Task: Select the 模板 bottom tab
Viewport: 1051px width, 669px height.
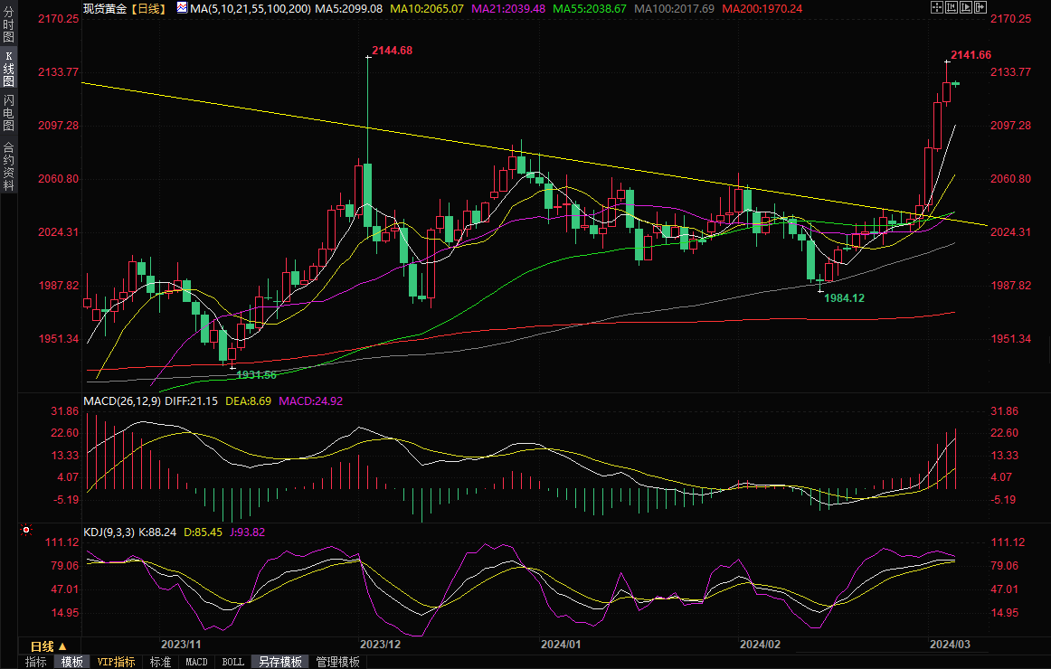Action: [72, 662]
